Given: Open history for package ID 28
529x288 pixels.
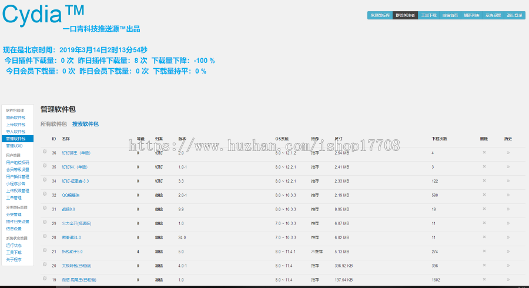Looking at the screenshot, I should coord(508,237).
